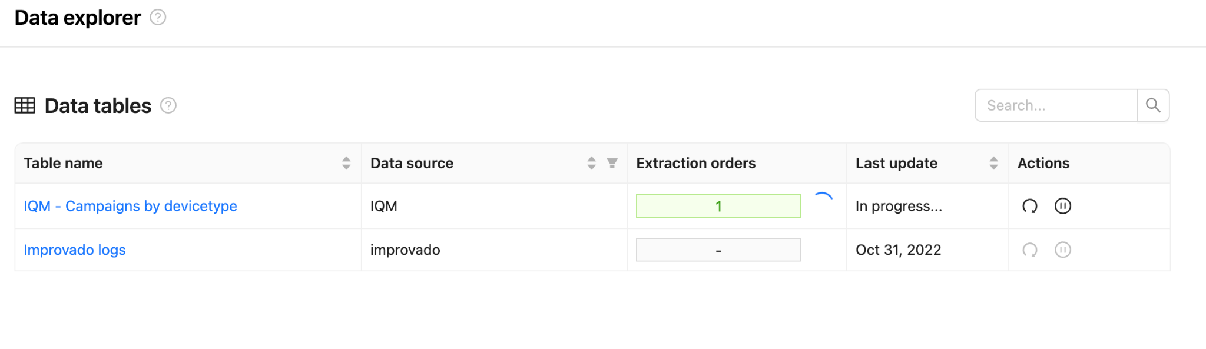
Task: Click pause icon for Improvado logs row
Action: [1062, 250]
